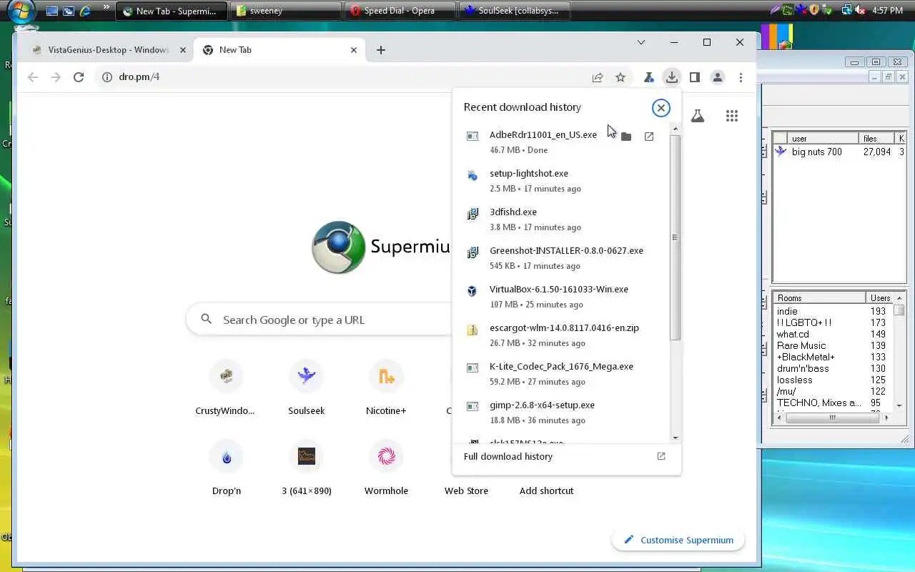Select lossless room in SoulSeek
The height and width of the screenshot is (572, 915).
(x=794, y=380)
